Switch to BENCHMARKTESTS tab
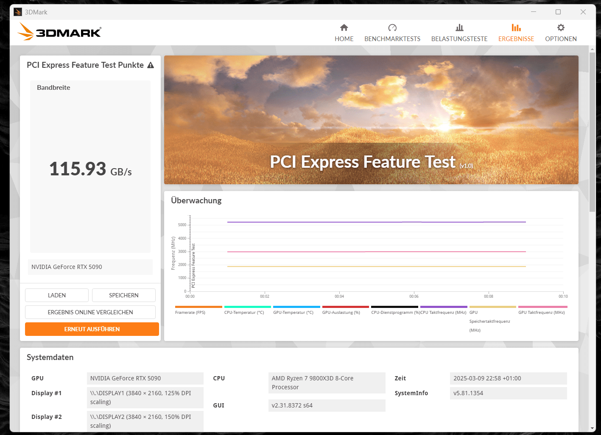The height and width of the screenshot is (435, 601). click(x=392, y=33)
